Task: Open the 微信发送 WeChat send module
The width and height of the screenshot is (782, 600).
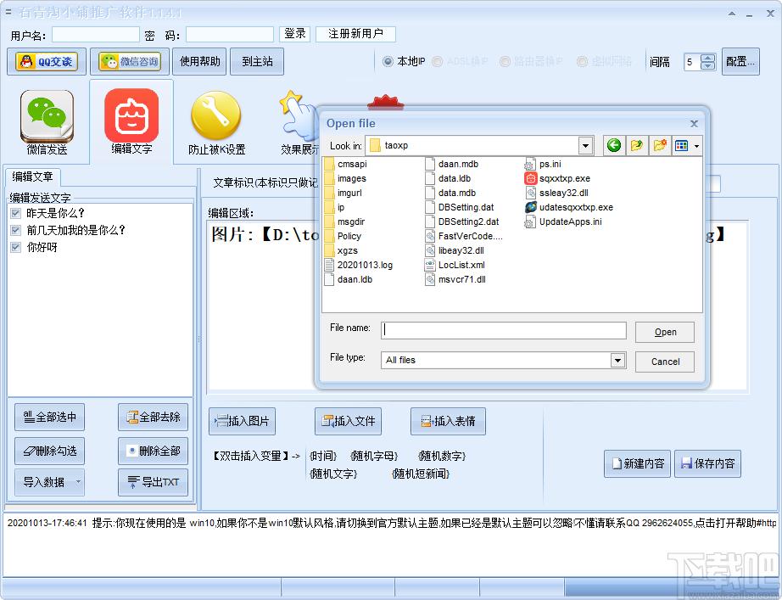Action: (47, 122)
